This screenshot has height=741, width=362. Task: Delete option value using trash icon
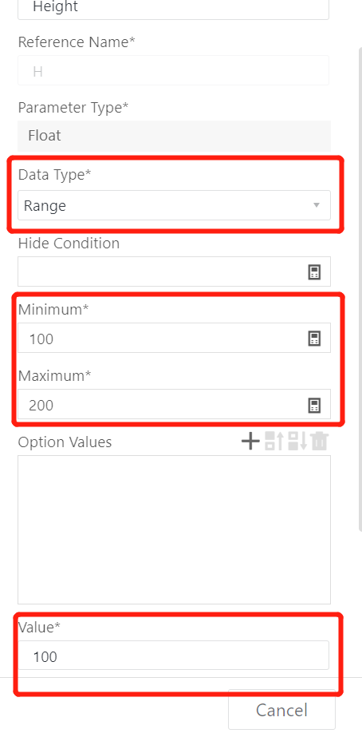[x=320, y=442]
